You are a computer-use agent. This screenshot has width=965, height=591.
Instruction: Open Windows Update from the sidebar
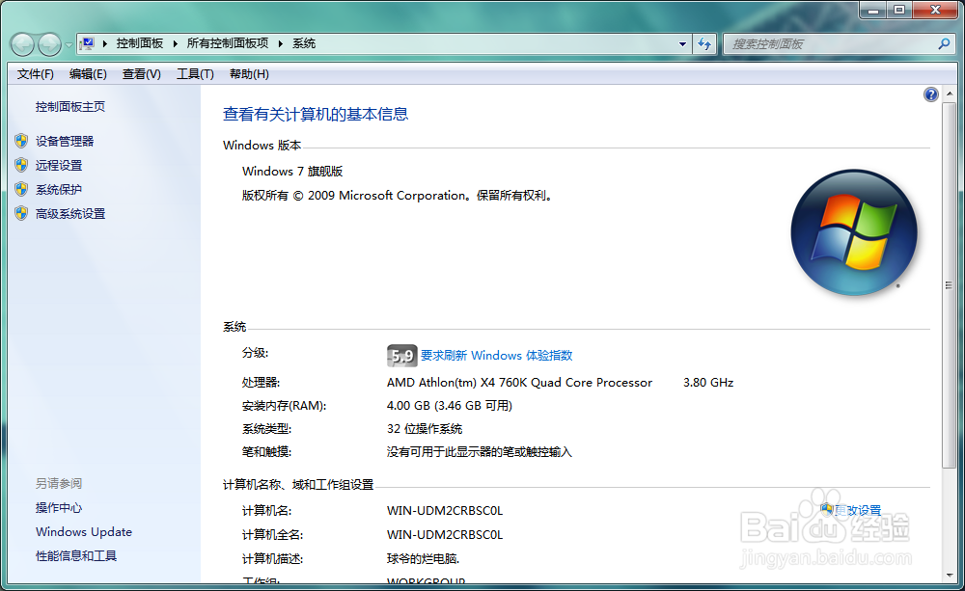pyautogui.click(x=83, y=531)
